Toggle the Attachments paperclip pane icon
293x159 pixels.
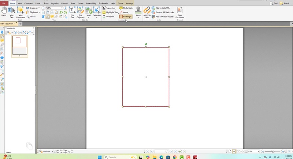pyautogui.click(x=56, y=16)
